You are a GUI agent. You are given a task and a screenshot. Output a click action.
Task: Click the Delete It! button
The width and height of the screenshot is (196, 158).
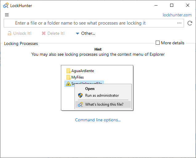(53, 33)
